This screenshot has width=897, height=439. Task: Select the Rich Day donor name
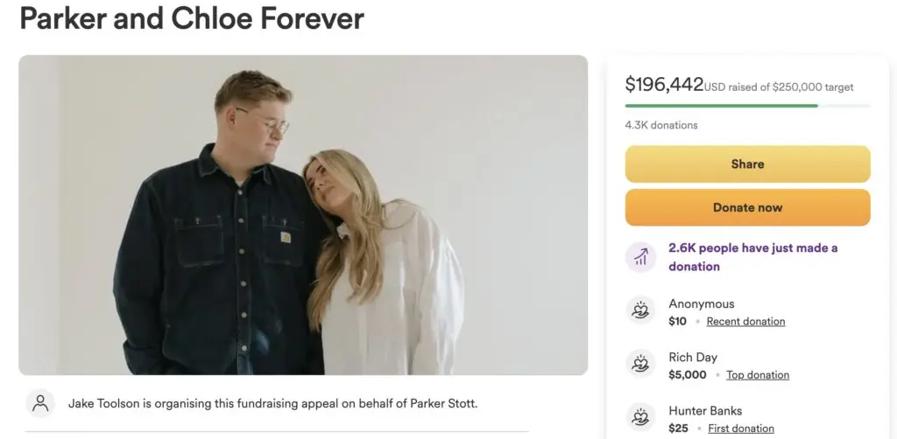(693, 358)
